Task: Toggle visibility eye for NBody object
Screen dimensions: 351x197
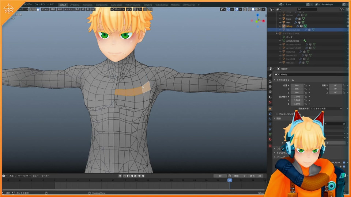Action: coord(348,26)
